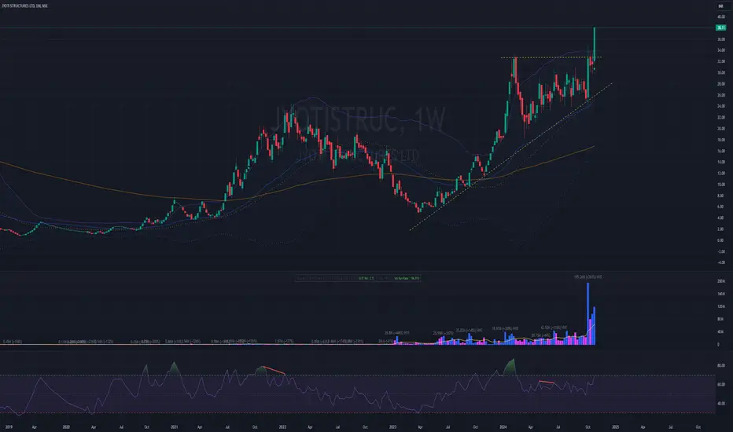The width and height of the screenshot is (733, 432).
Task: Click the 40.00 RSI axis label
Action: click(721, 404)
